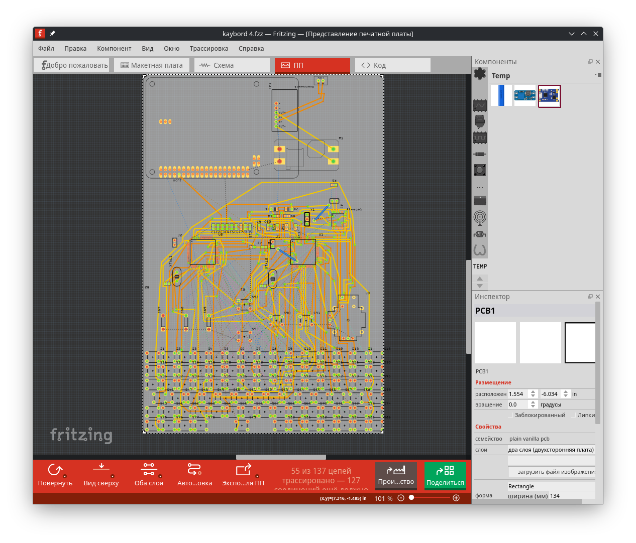The image size is (636, 543).
Task: Toggle the Липкий checkbox in Inspector
Action: [x=573, y=416]
